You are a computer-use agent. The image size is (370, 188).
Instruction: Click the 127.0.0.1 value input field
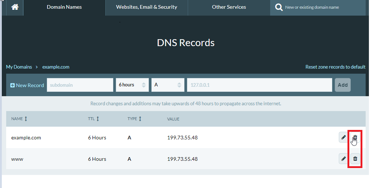(259, 85)
